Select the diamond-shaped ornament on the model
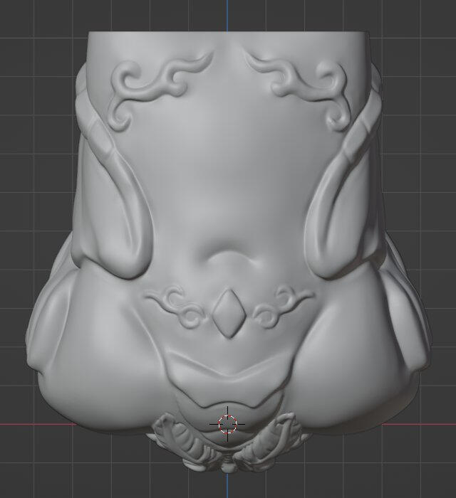The height and width of the screenshot is (498, 456). [227, 312]
